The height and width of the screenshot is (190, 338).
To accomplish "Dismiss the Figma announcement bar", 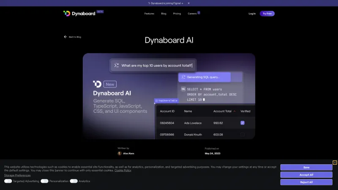I will pos(188,3).
